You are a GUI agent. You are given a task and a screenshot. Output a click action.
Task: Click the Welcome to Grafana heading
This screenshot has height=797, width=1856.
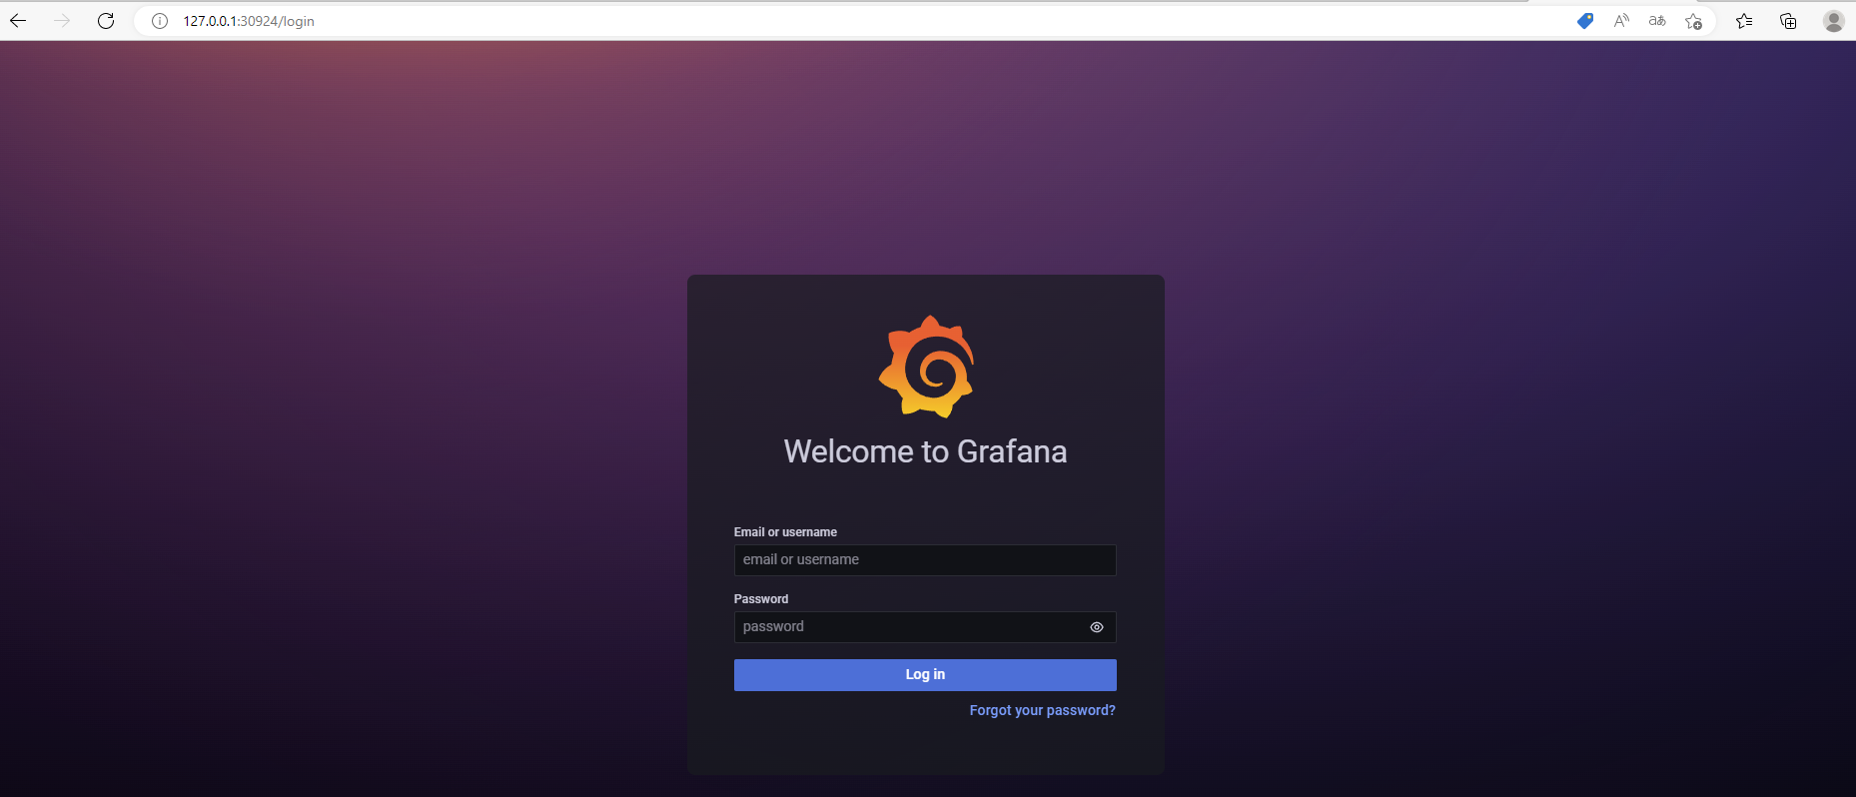click(x=925, y=451)
